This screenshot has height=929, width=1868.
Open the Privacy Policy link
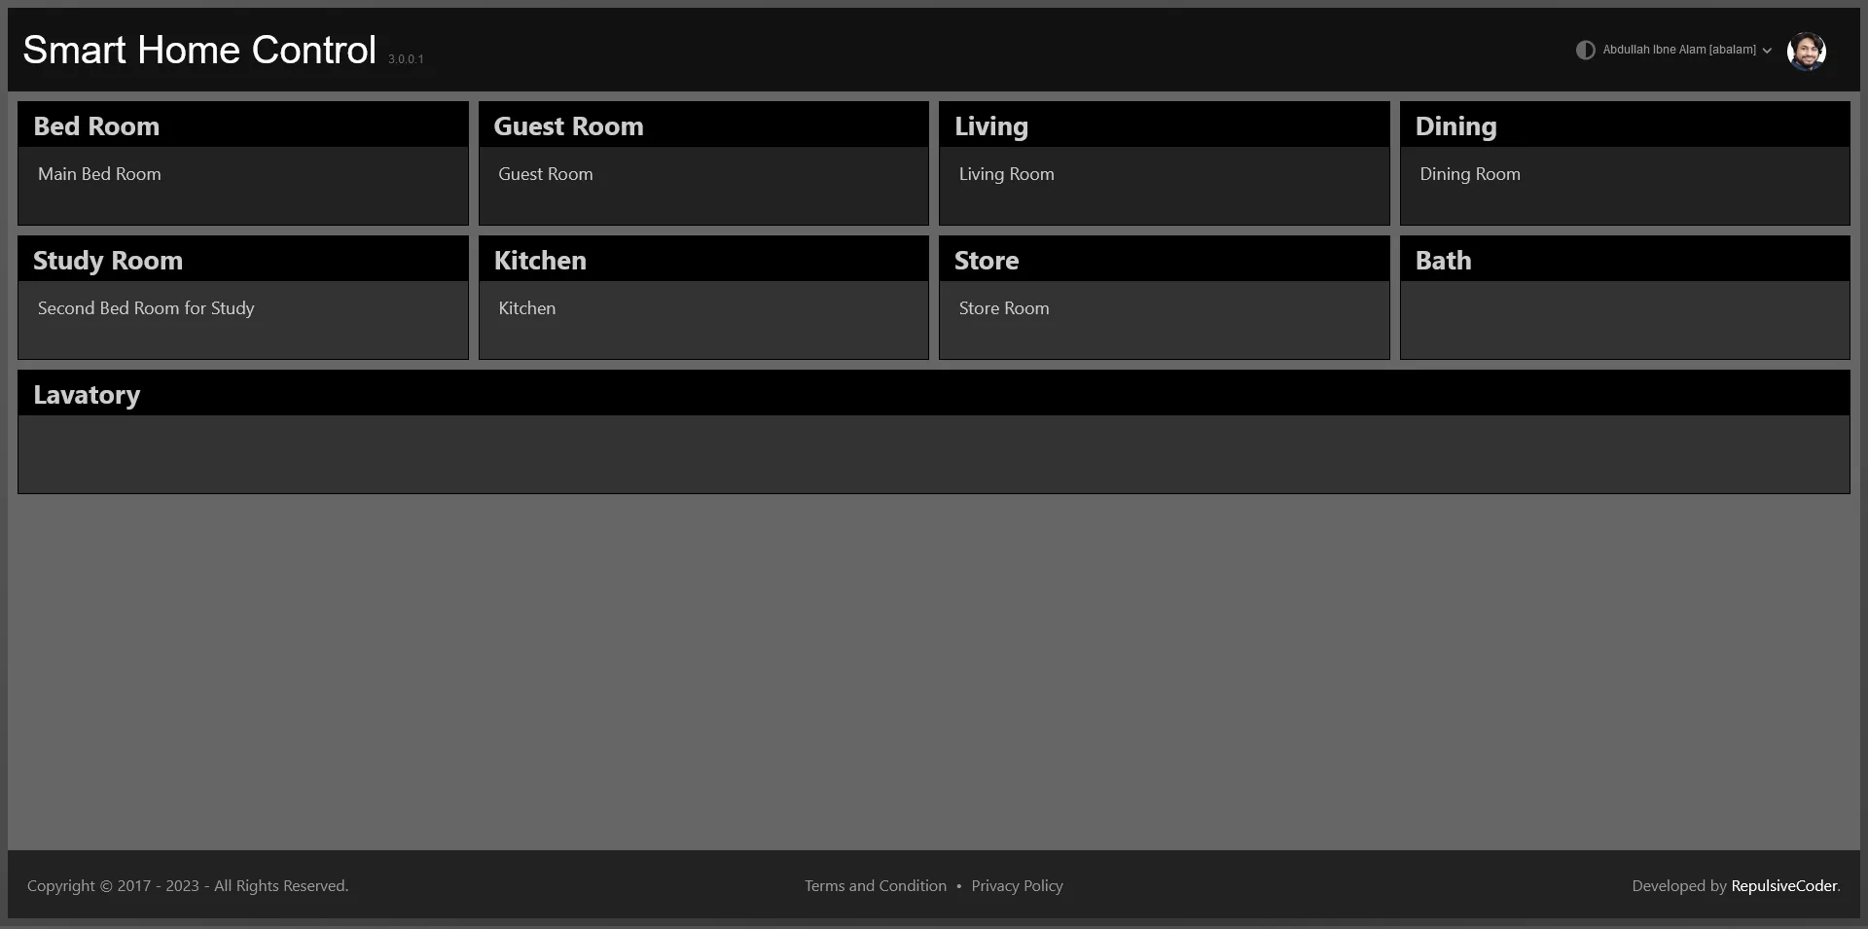(1017, 885)
